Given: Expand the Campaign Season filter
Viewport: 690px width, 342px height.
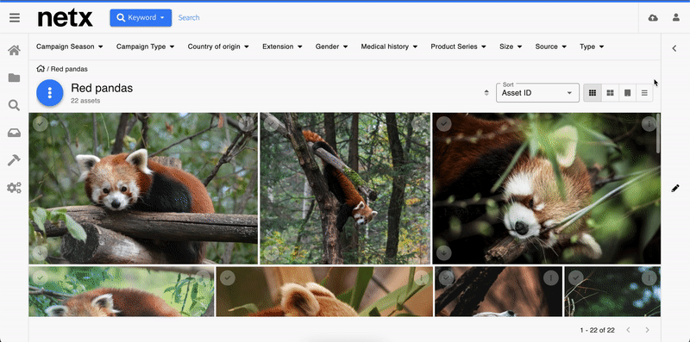Looking at the screenshot, I should click(x=70, y=47).
